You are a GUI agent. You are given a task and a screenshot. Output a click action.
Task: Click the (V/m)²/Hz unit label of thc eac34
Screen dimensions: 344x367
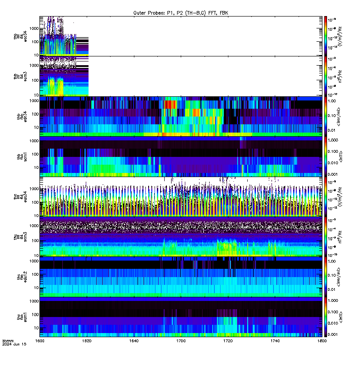[x=340, y=197]
